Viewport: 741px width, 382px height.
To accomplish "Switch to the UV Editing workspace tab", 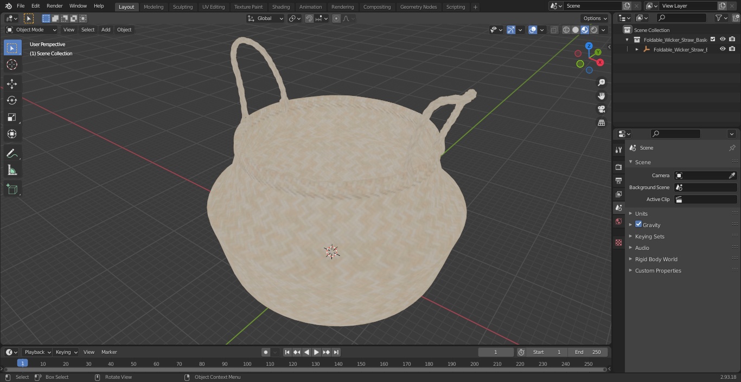I will 213,7.
